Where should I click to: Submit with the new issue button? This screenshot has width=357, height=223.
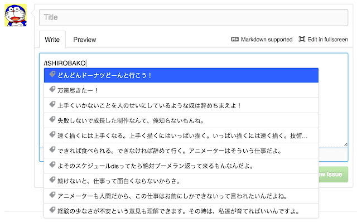334,174
